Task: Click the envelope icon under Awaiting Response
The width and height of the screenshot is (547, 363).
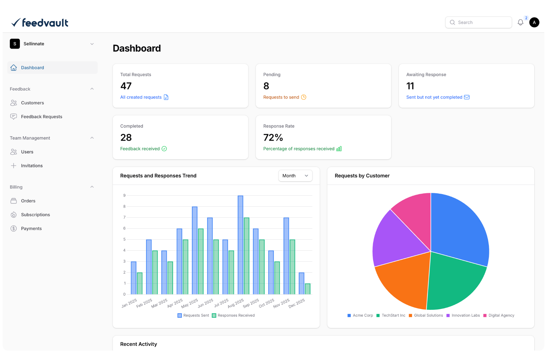Action: tap(467, 97)
